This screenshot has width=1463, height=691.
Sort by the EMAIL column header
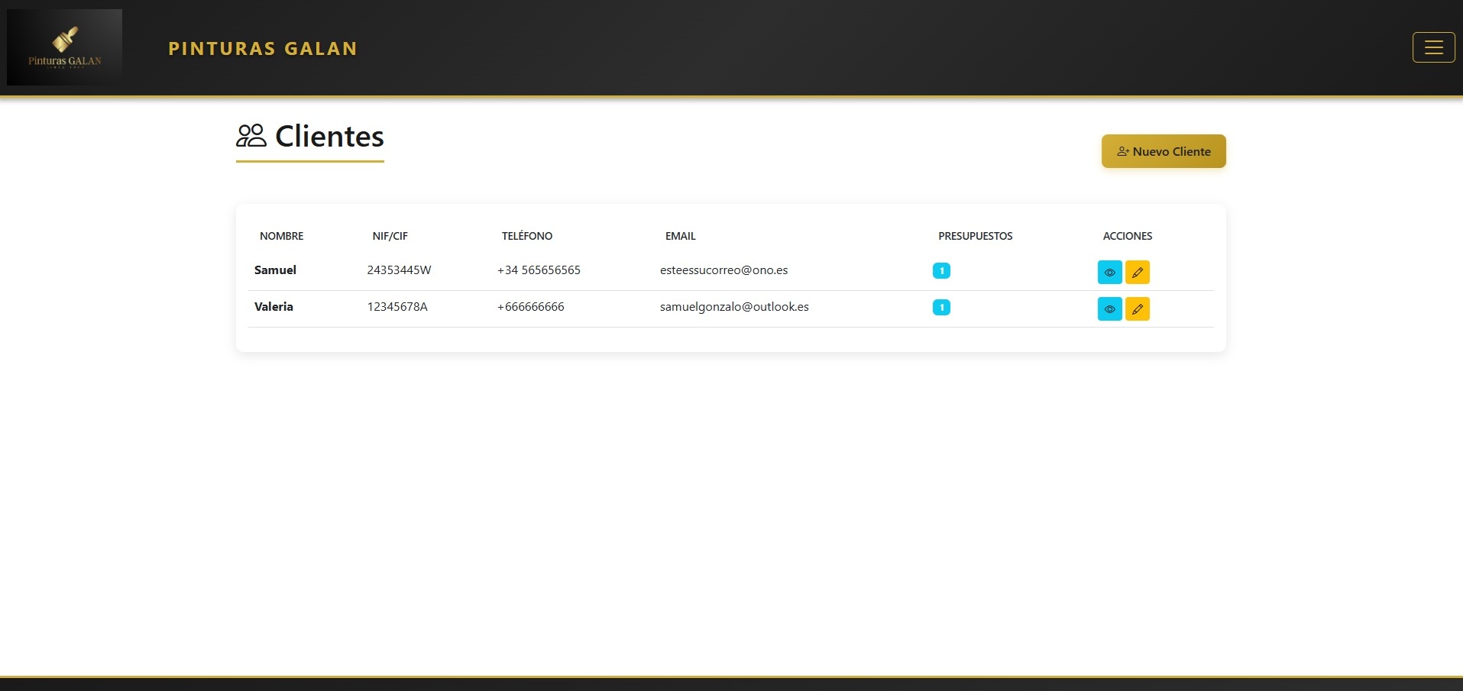(680, 236)
